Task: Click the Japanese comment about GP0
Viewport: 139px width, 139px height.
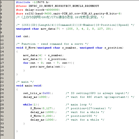Action: tap(60, 17)
